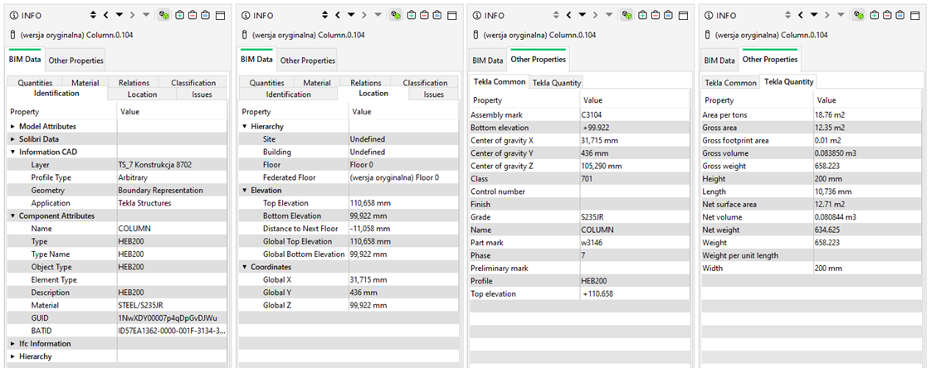Click window icon in Tekla Common panel toolbar
The width and height of the screenshot is (931, 368).
pos(683,16)
